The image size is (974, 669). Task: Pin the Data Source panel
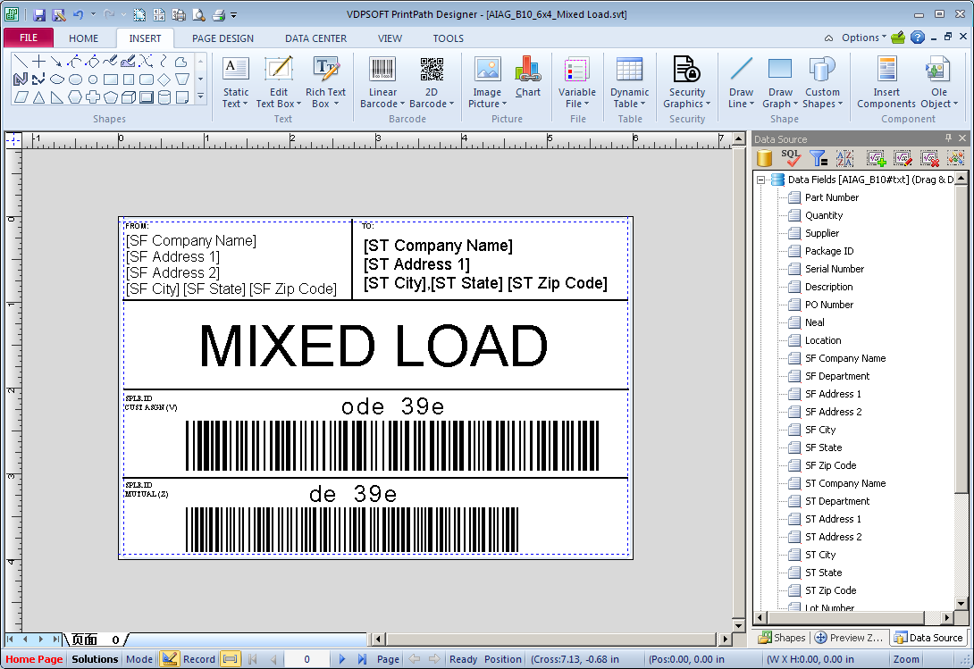[948, 138]
